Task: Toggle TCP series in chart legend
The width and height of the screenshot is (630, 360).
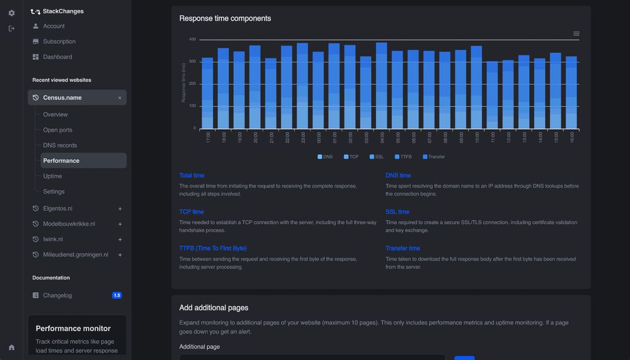Action: pyautogui.click(x=351, y=157)
